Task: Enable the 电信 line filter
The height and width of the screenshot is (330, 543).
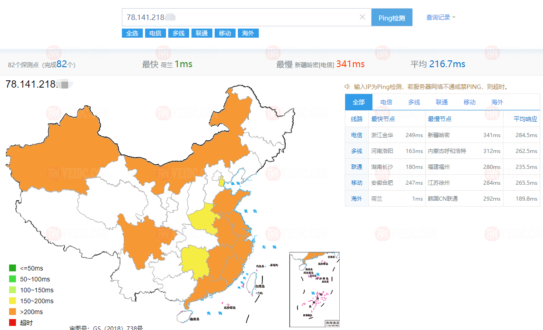Action: (x=155, y=33)
